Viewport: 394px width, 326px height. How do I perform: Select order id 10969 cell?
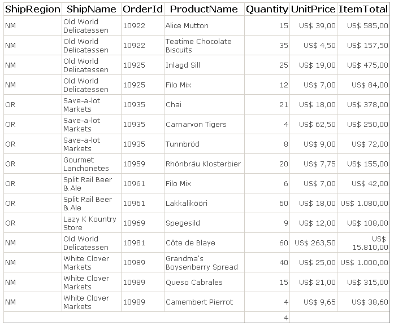tap(134, 223)
